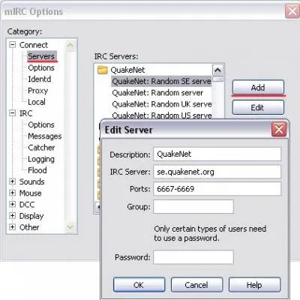The width and height of the screenshot is (300, 300).
Task: Select Servers under Connect
Action: pyautogui.click(x=41, y=56)
